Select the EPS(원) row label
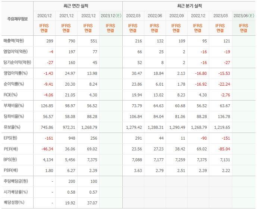 pyautogui.click(x=10, y=138)
